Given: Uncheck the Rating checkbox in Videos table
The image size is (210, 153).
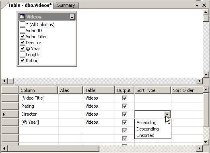Looking at the screenshot, I should point(22,61).
